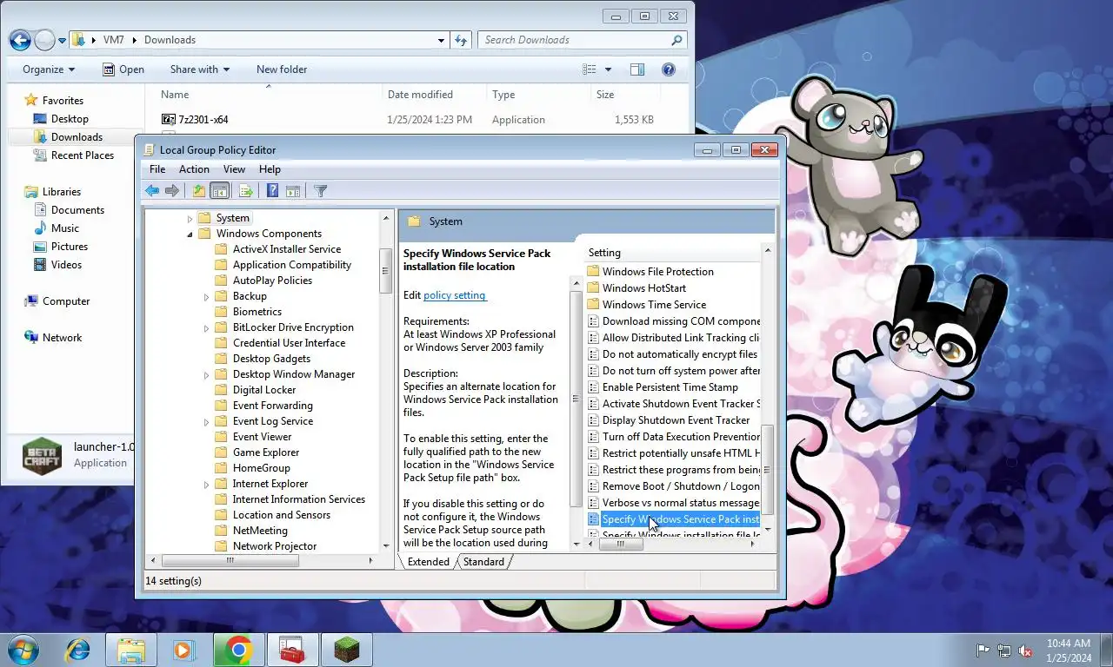Open the View menu

tap(234, 169)
